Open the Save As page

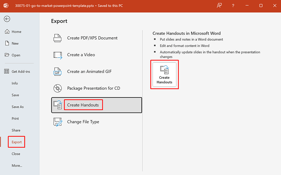[x=17, y=107]
